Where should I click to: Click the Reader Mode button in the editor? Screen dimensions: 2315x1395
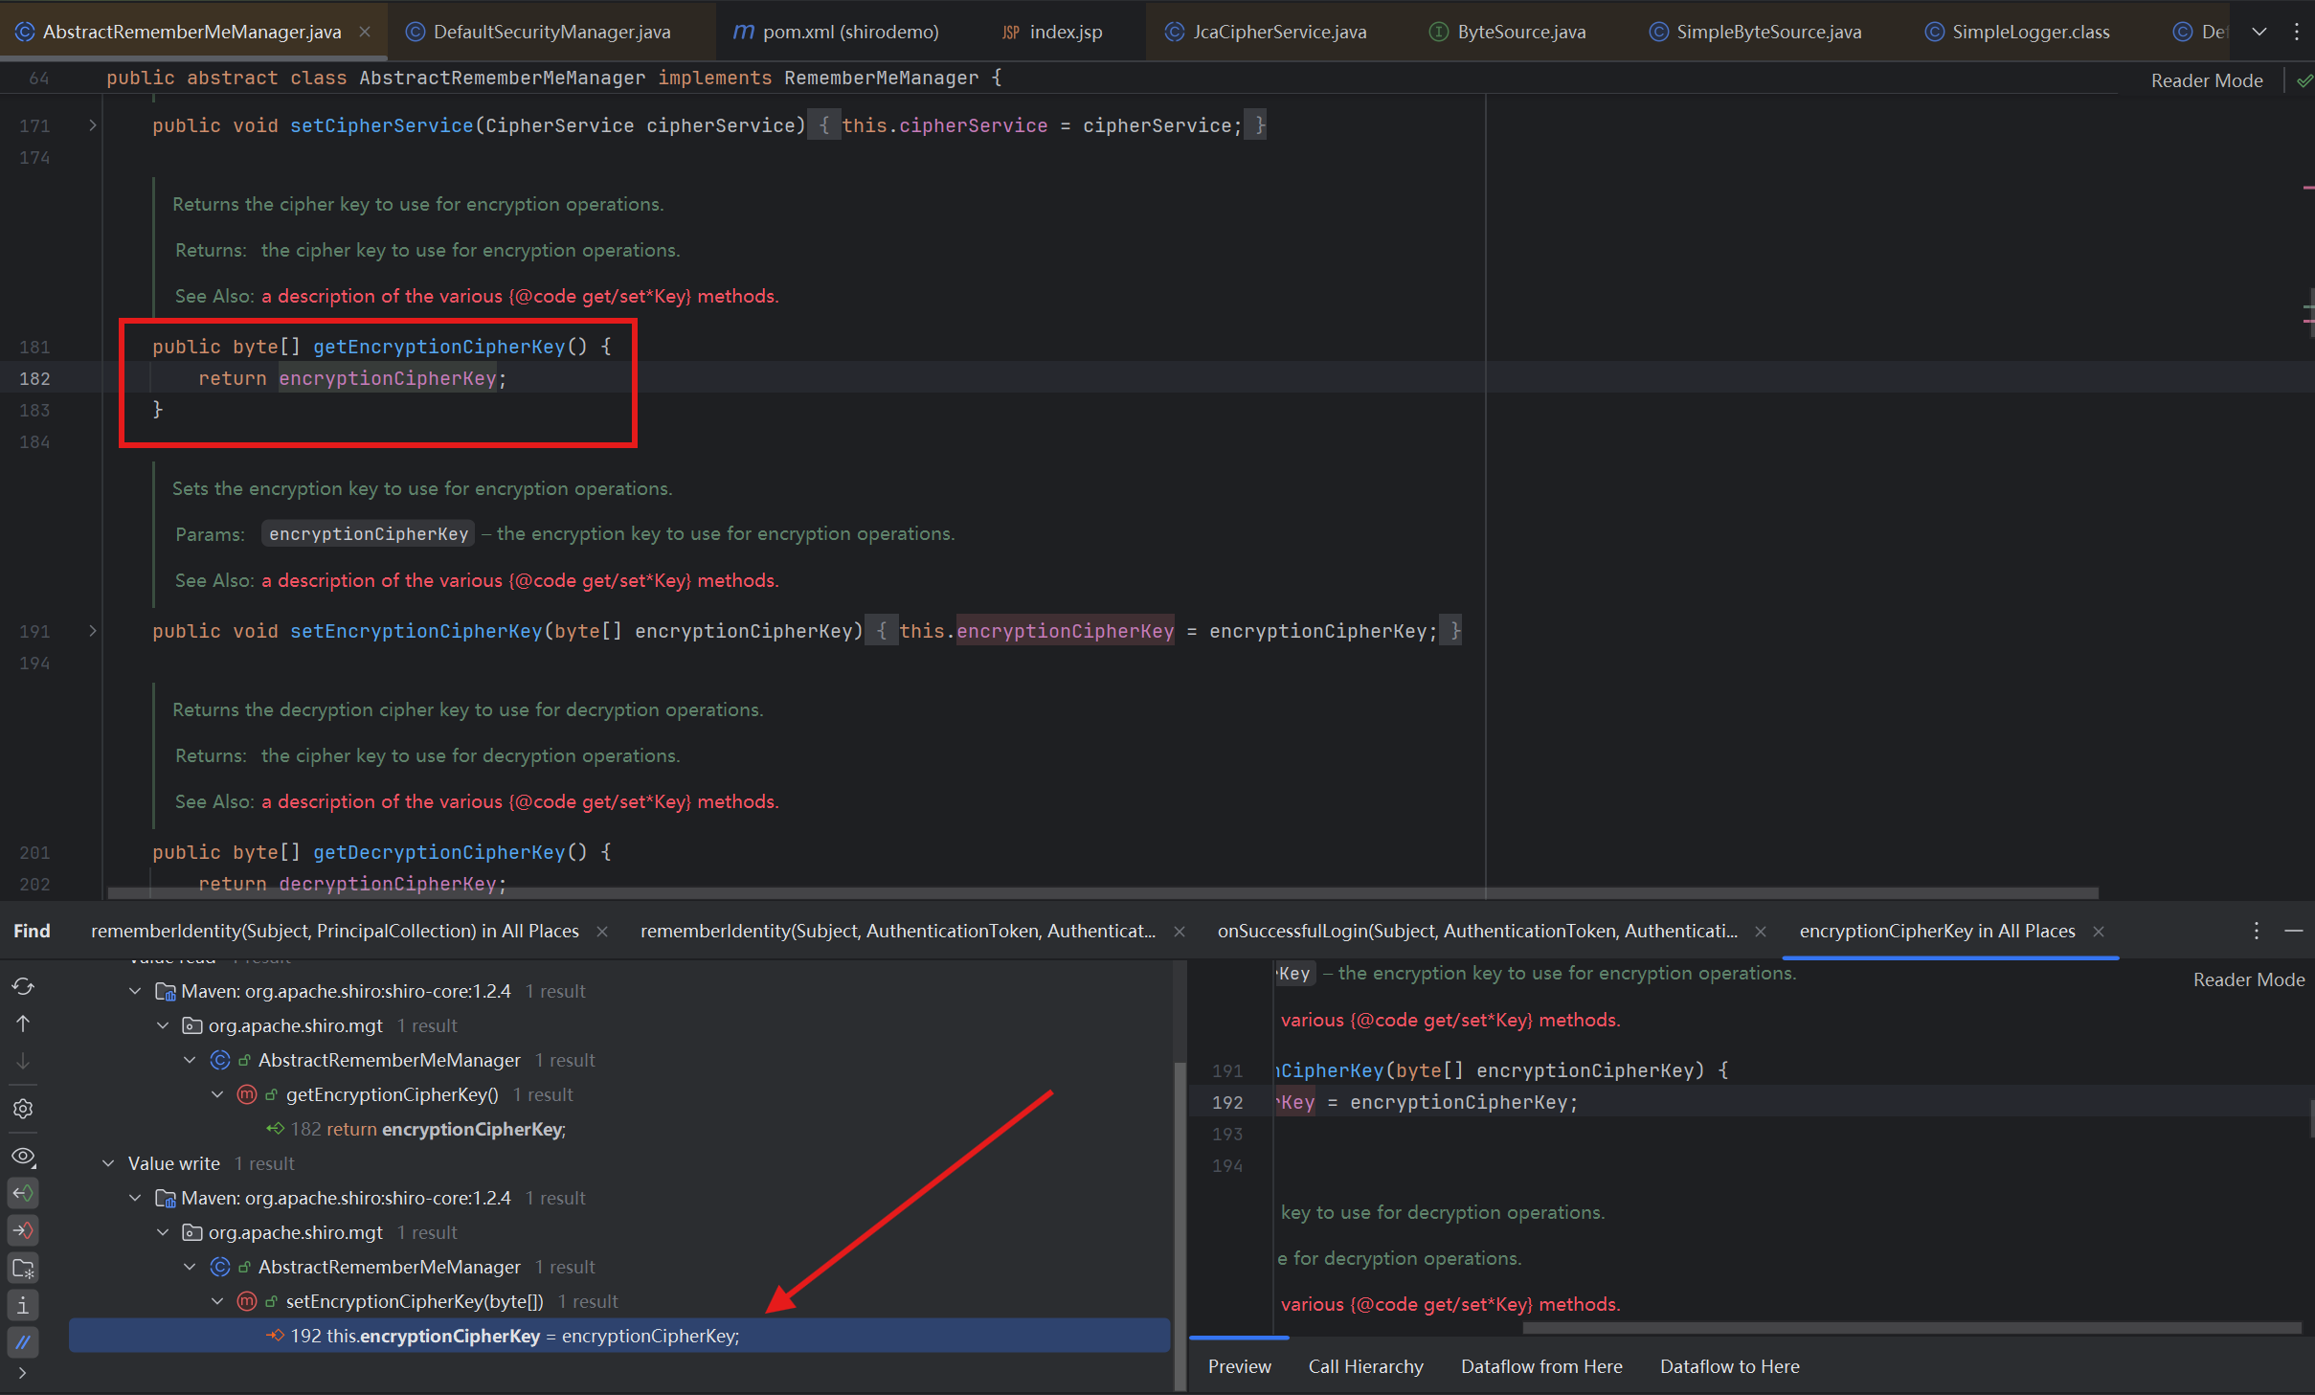[2207, 80]
